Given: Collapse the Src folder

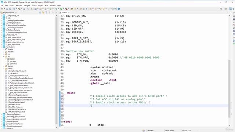Looking at the screenshot, I should (x=4, y=56).
